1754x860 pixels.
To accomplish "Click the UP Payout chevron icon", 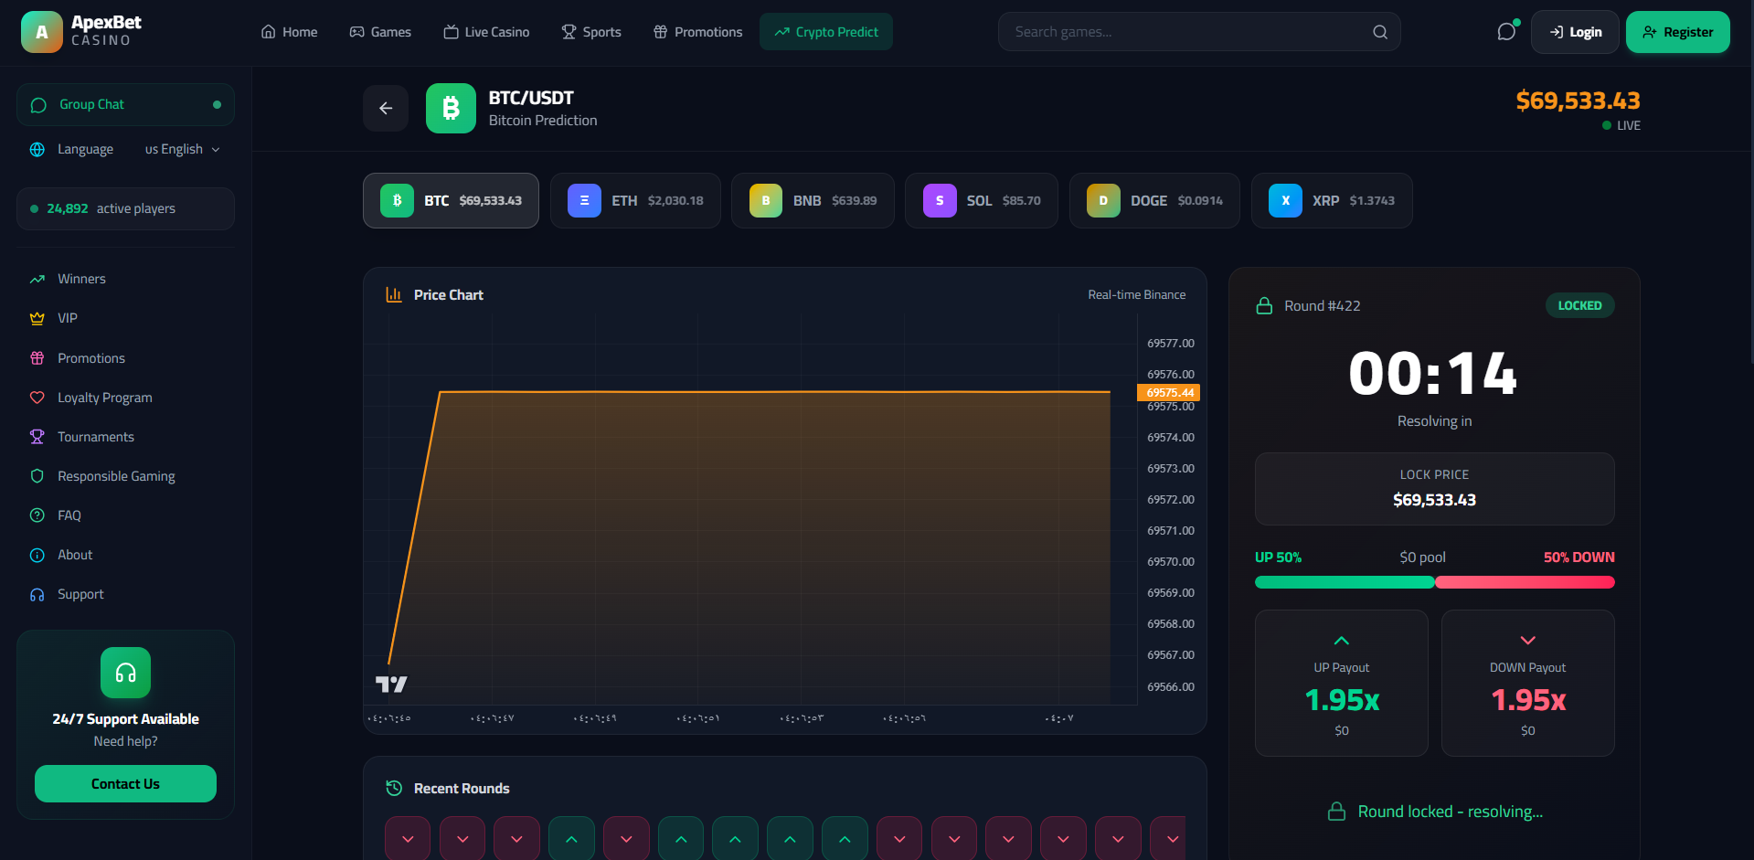I will [x=1342, y=641].
